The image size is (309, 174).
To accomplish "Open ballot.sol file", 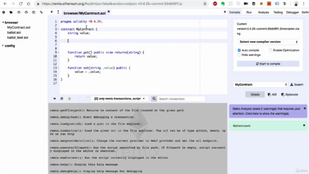I will coord(14,32).
